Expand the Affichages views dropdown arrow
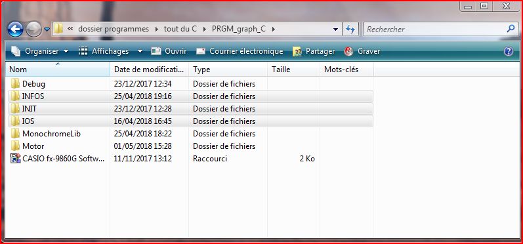Image resolution: width=523 pixels, height=244 pixels. click(140, 51)
